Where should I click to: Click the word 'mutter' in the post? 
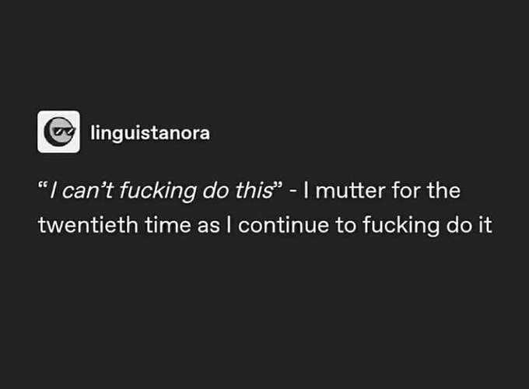tap(350, 191)
